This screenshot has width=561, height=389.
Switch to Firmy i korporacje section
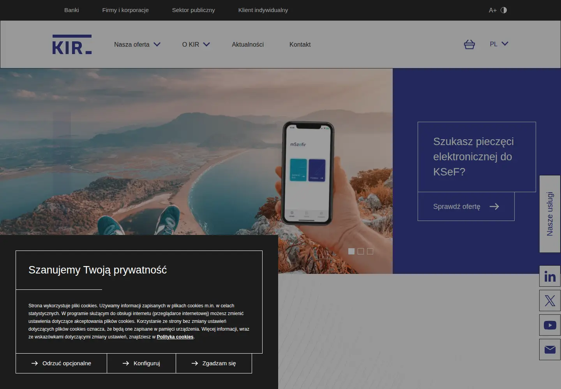pyautogui.click(x=125, y=10)
